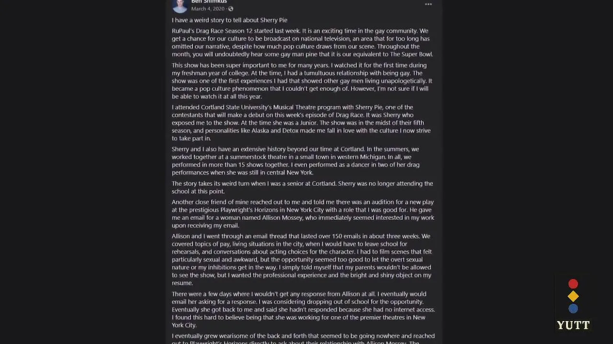Open the three-dot post options menu
613x344 pixels.
(x=428, y=4)
